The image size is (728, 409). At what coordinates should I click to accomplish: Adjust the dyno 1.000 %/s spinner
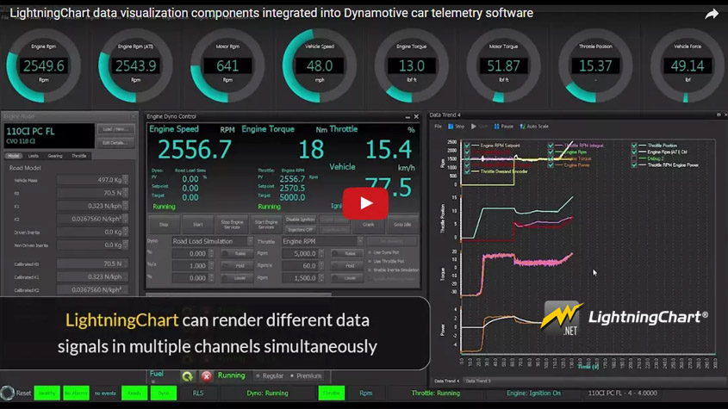211,266
